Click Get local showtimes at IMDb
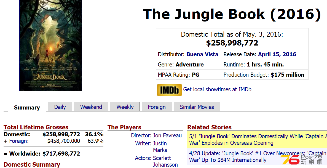The image size is (327, 168). pyautogui.click(x=217, y=89)
